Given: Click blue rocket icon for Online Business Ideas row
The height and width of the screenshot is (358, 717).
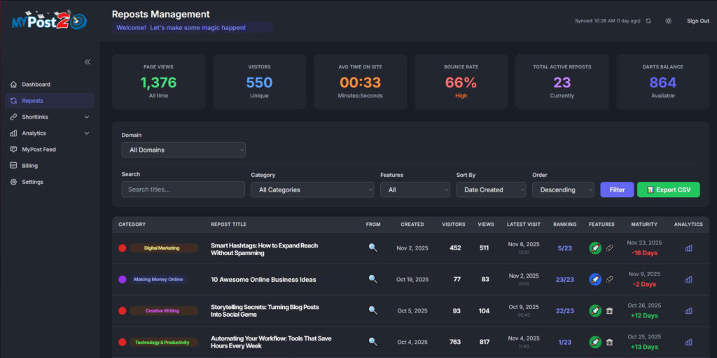Looking at the screenshot, I should (594, 279).
